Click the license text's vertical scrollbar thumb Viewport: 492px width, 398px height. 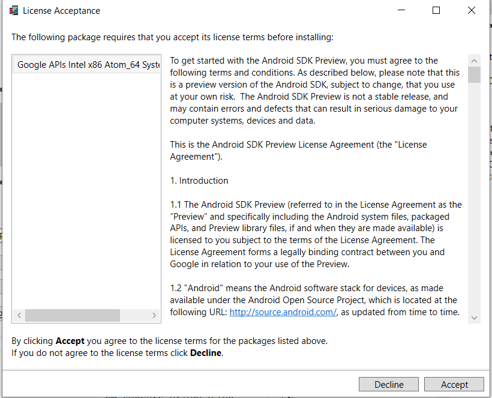pyautogui.click(x=475, y=74)
